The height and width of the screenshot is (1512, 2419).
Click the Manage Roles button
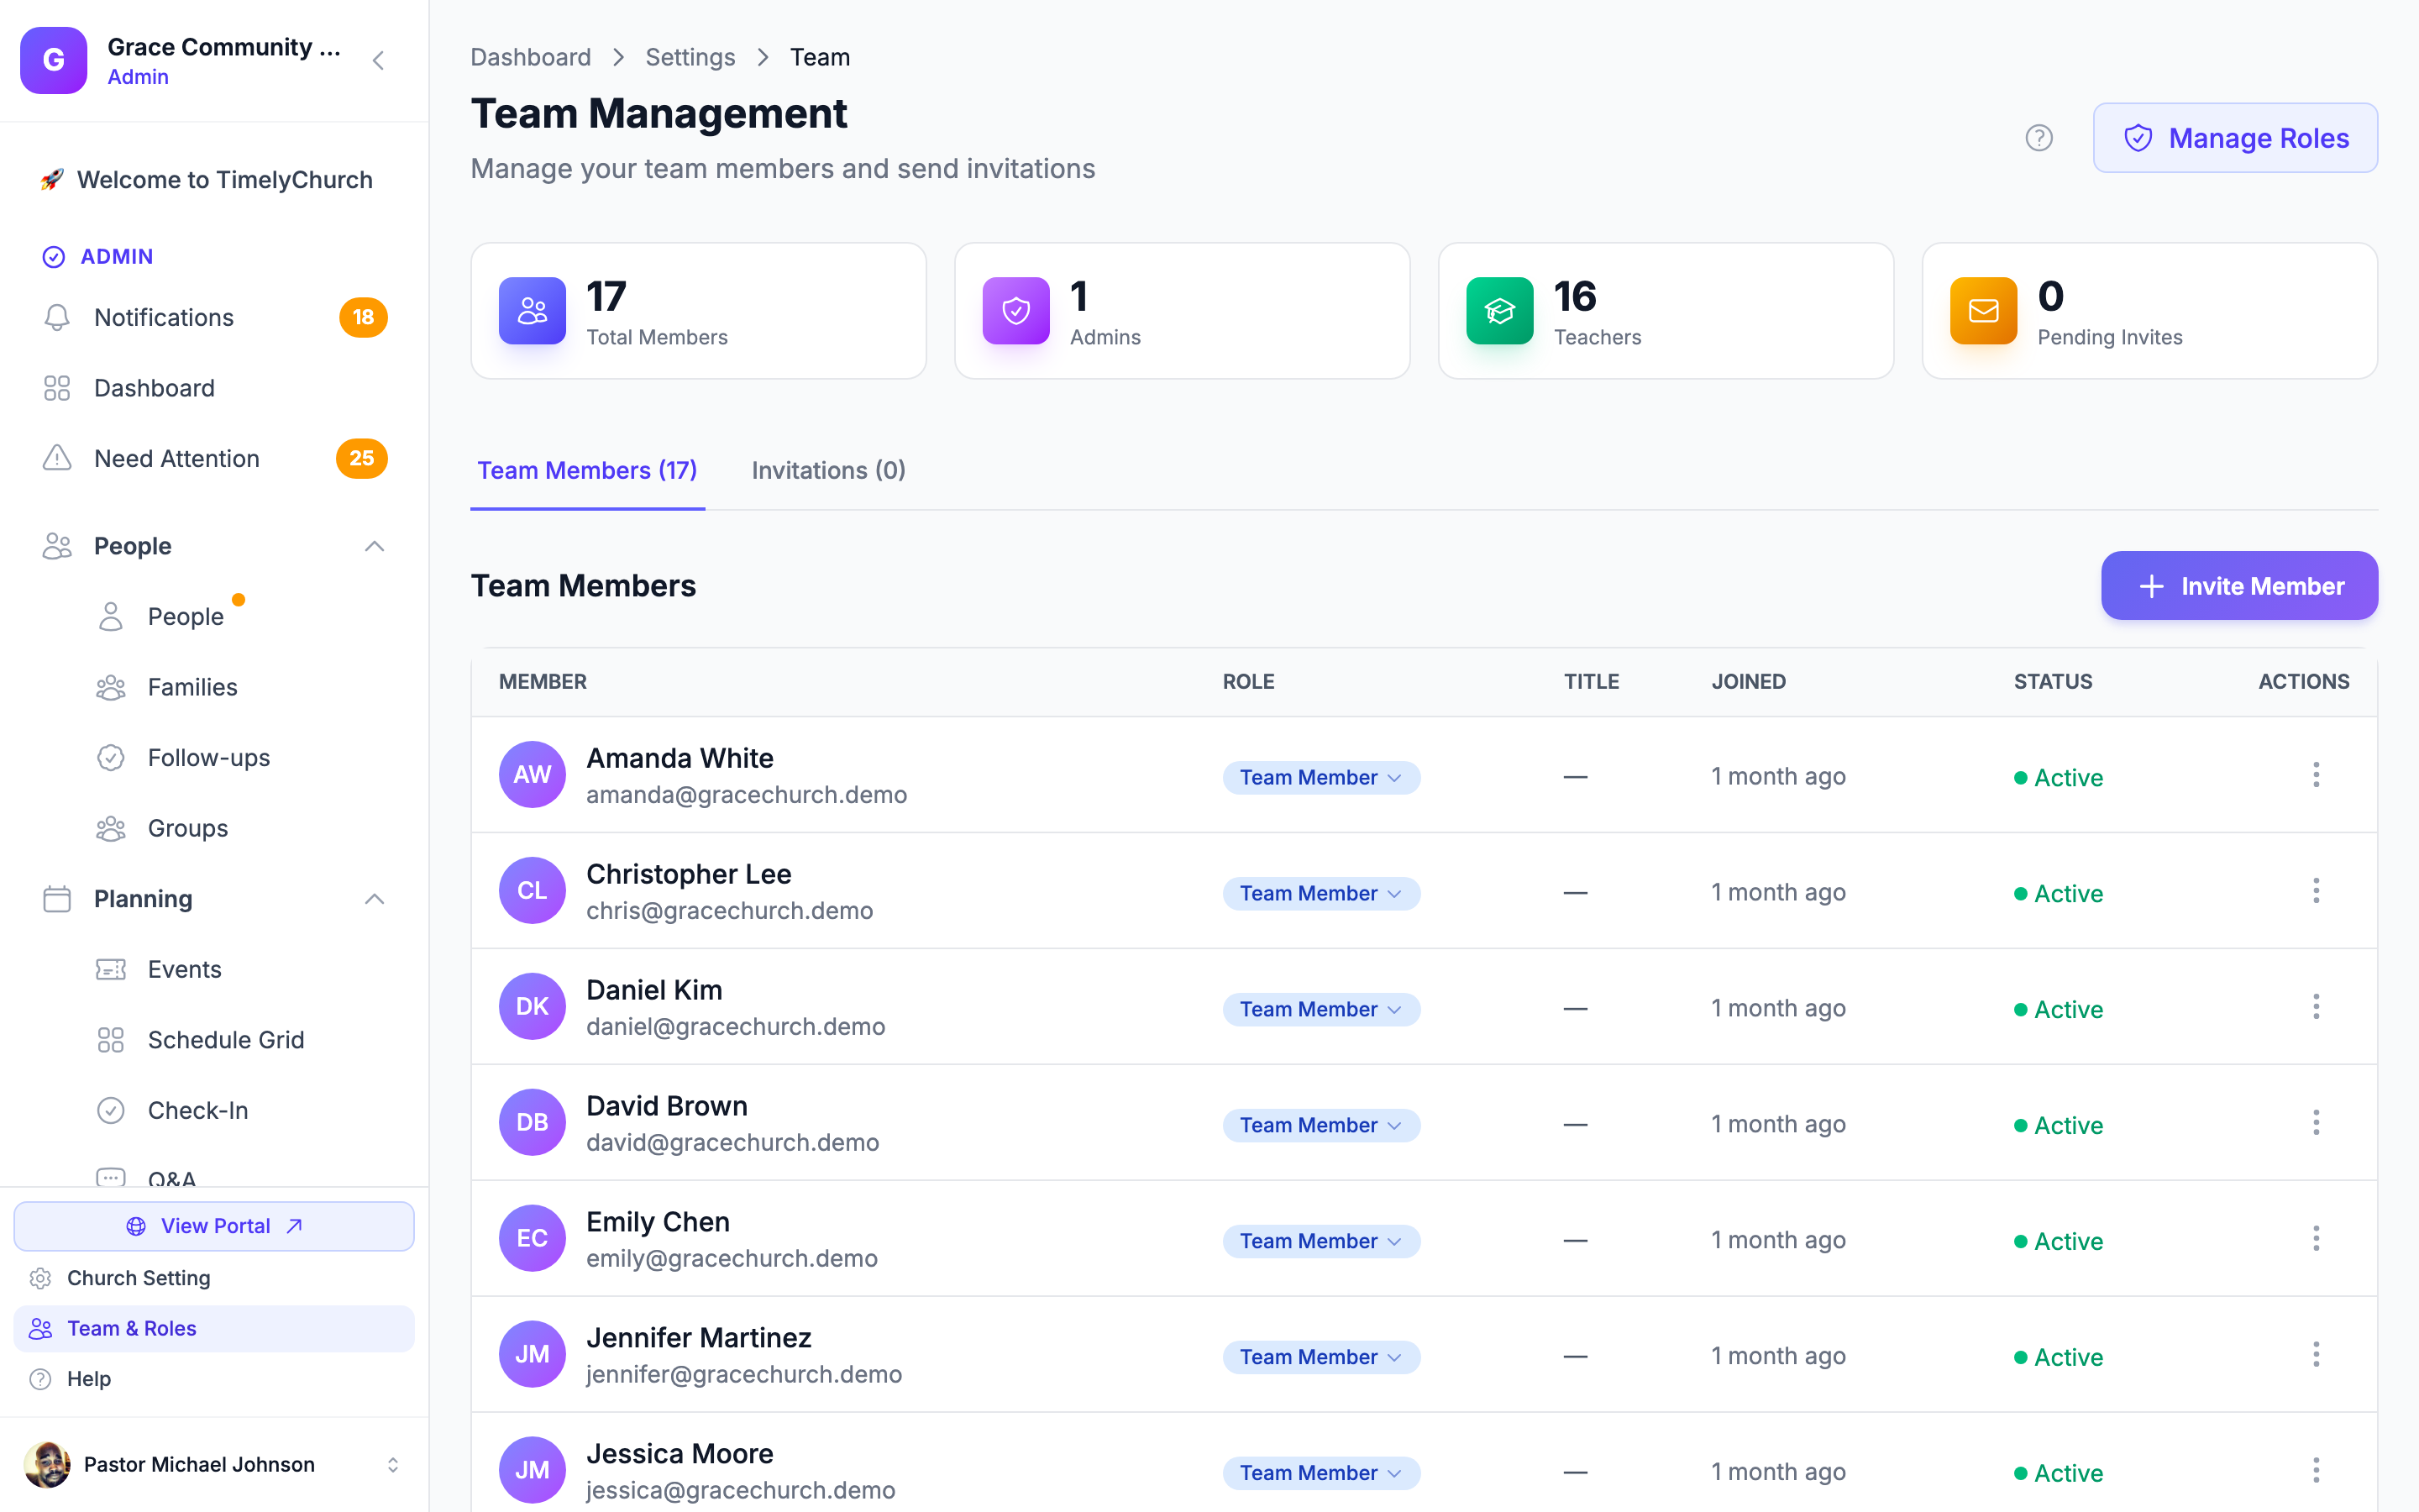[x=2235, y=138]
